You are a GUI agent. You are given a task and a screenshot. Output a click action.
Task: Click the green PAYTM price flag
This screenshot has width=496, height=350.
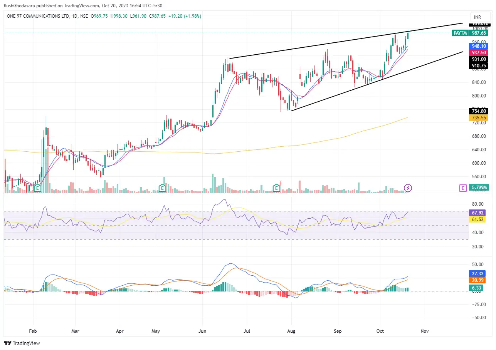click(x=460, y=33)
